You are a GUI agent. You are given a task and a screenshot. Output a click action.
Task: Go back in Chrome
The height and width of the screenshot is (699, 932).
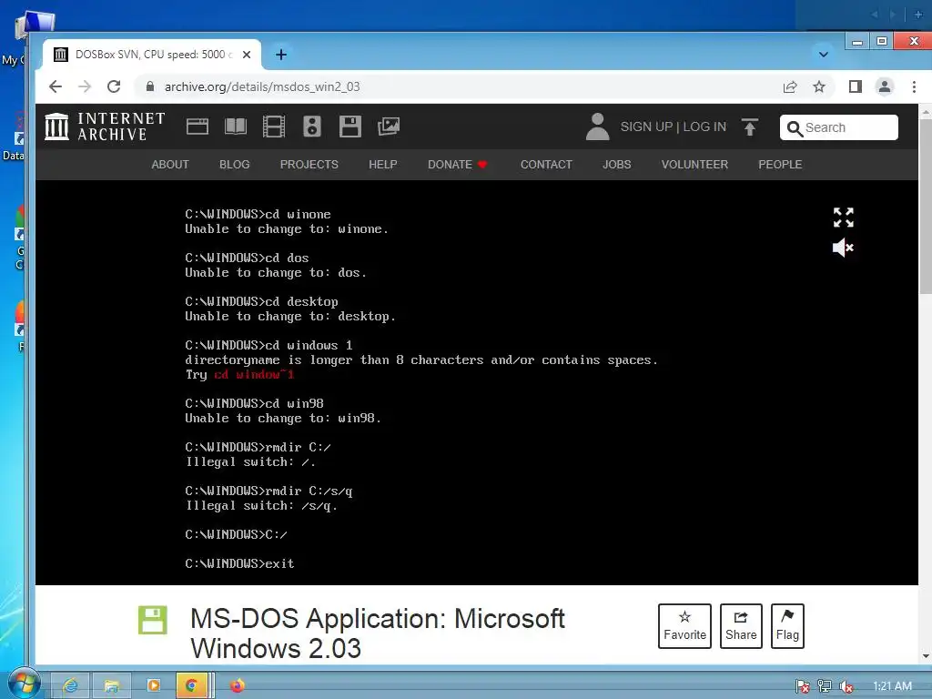tap(56, 86)
